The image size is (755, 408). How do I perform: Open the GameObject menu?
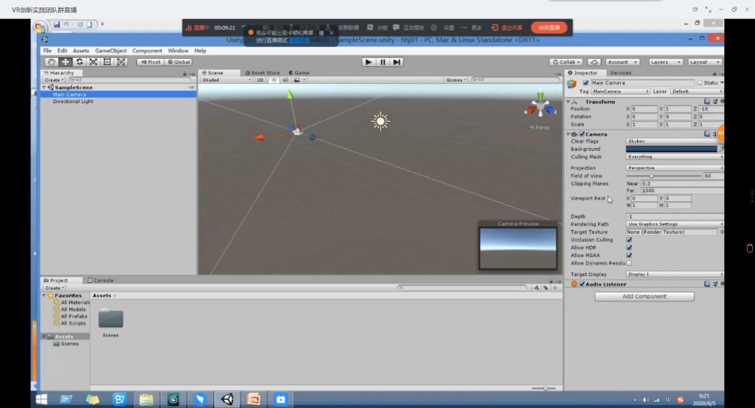[x=111, y=51]
